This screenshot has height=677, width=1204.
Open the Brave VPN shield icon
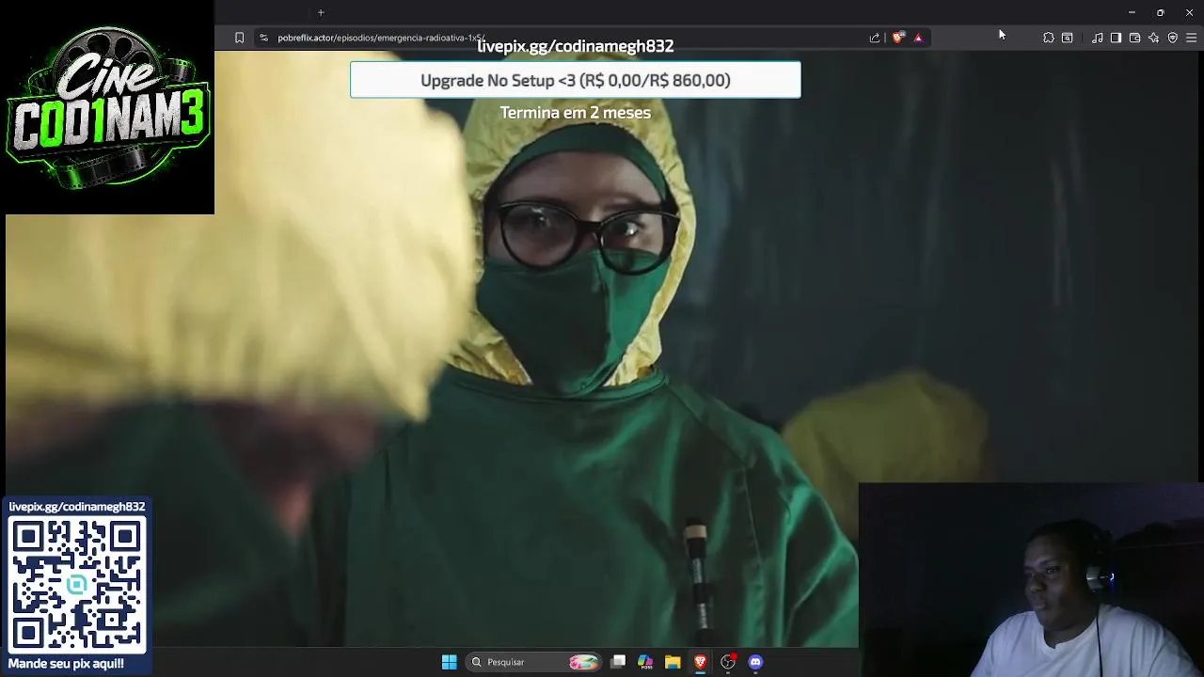point(1172,38)
